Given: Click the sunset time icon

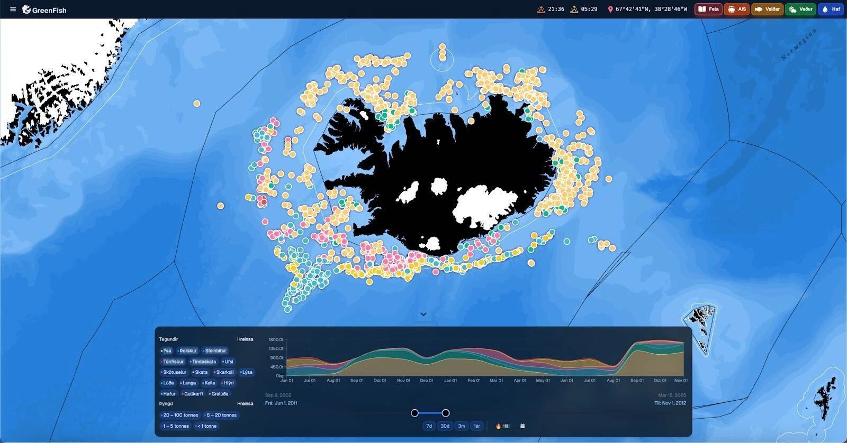Looking at the screenshot, I should pyautogui.click(x=540, y=9).
